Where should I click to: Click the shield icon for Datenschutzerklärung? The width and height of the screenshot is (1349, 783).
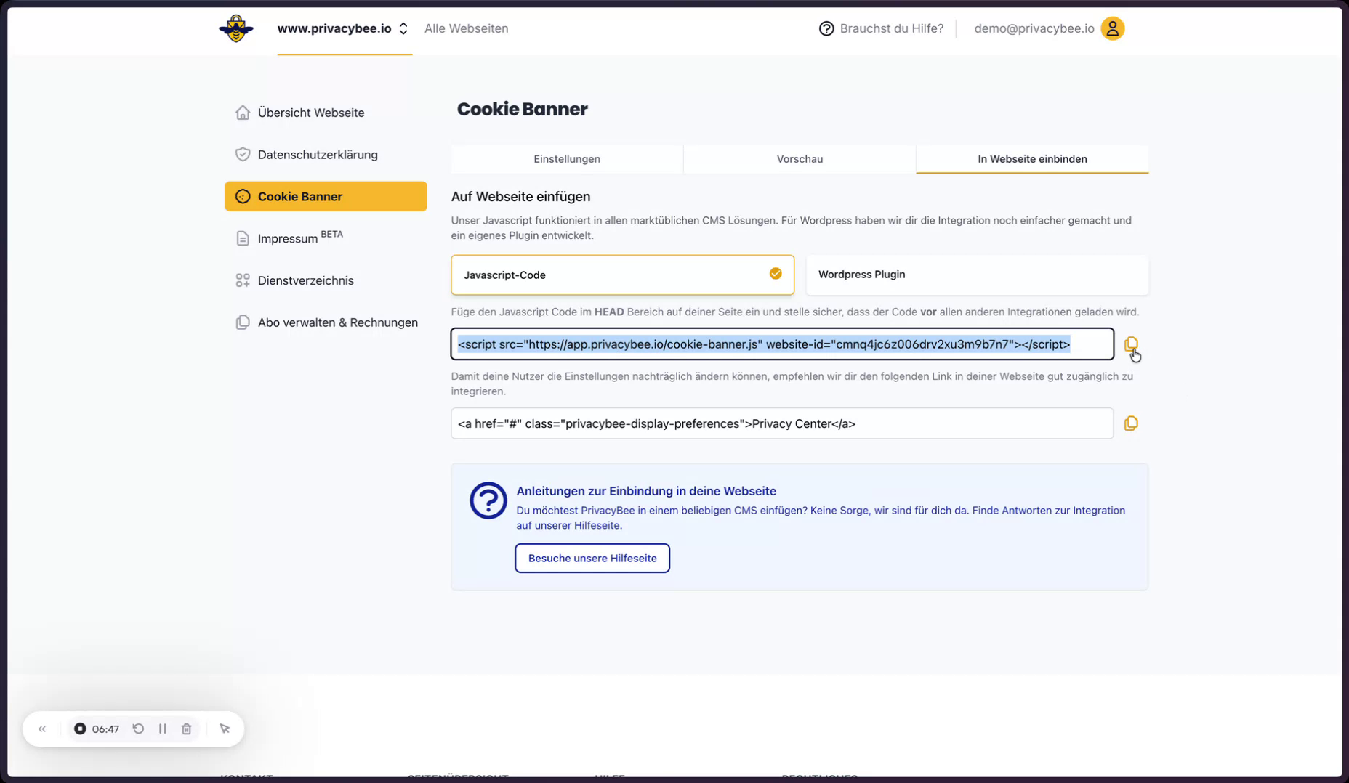243,154
